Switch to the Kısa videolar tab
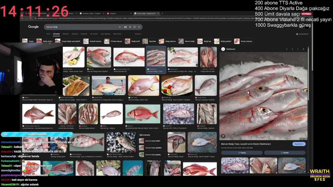The image size is (333, 187). [x=105, y=34]
